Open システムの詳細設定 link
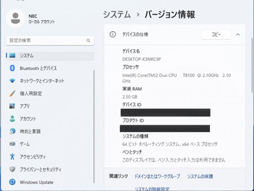The image size is (254, 191). [x=152, y=189]
